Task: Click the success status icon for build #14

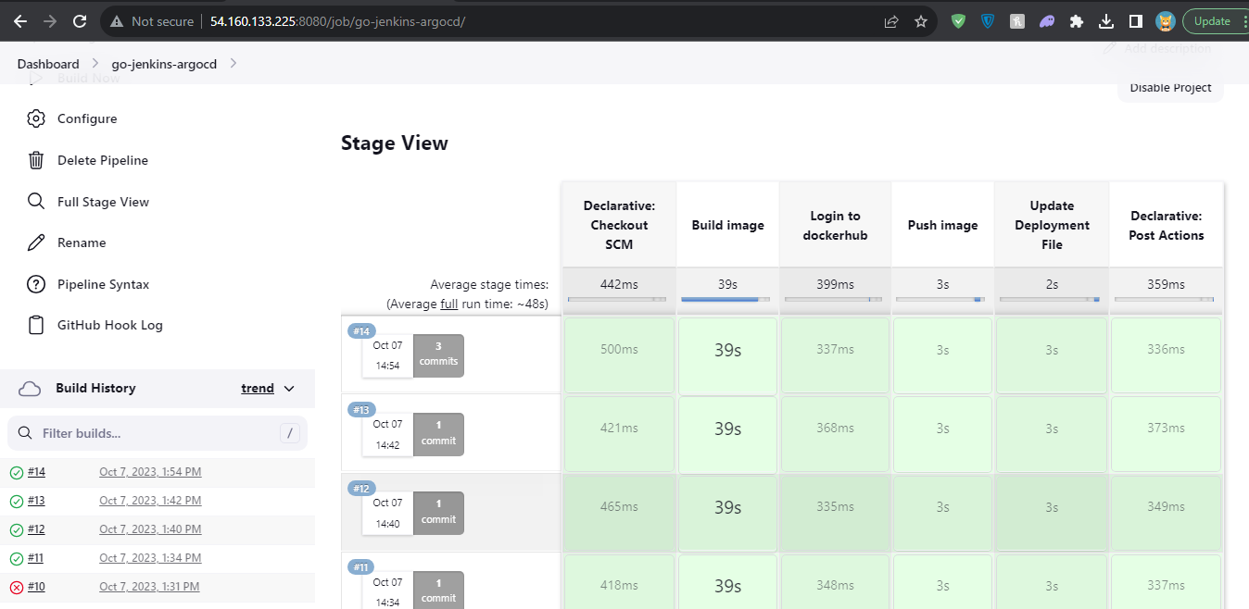Action: point(17,473)
